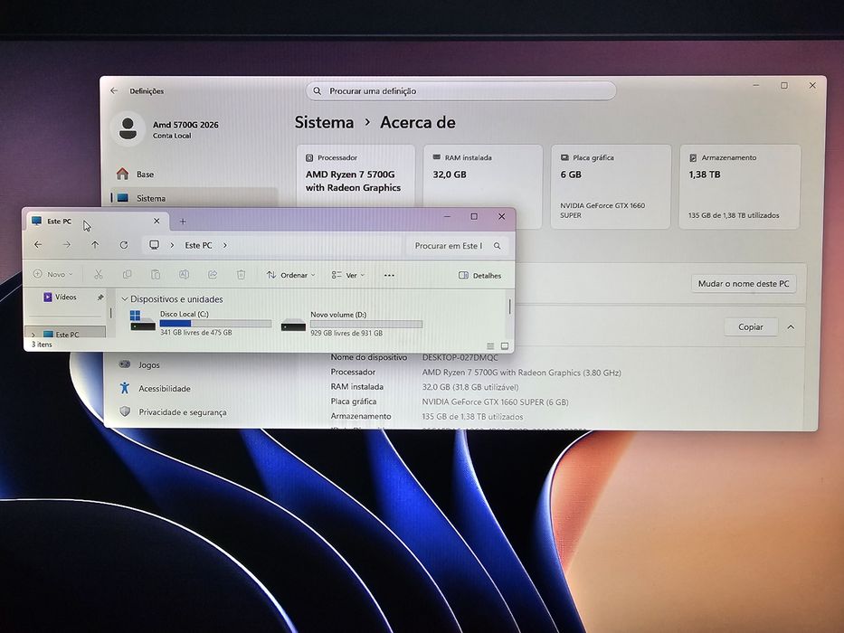Screen dimensions: 844x633
Task: Click the Armazenamento info card
Action: pyautogui.click(x=740, y=186)
